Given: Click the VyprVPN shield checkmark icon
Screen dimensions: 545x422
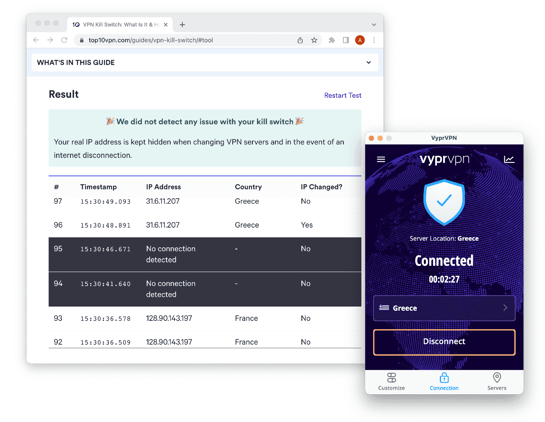Looking at the screenshot, I should click(x=444, y=202).
